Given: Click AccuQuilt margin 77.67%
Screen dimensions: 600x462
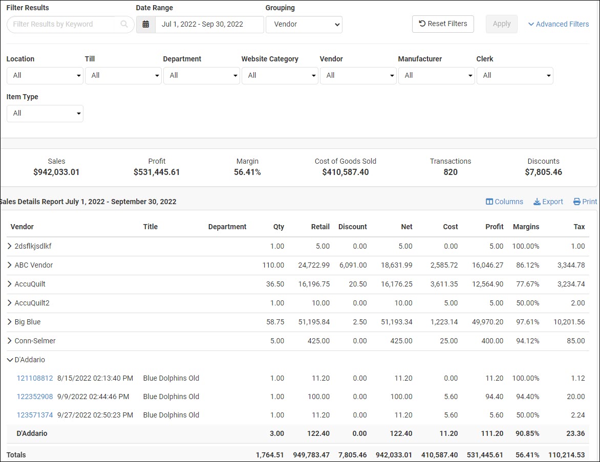Looking at the screenshot, I should 528,284.
